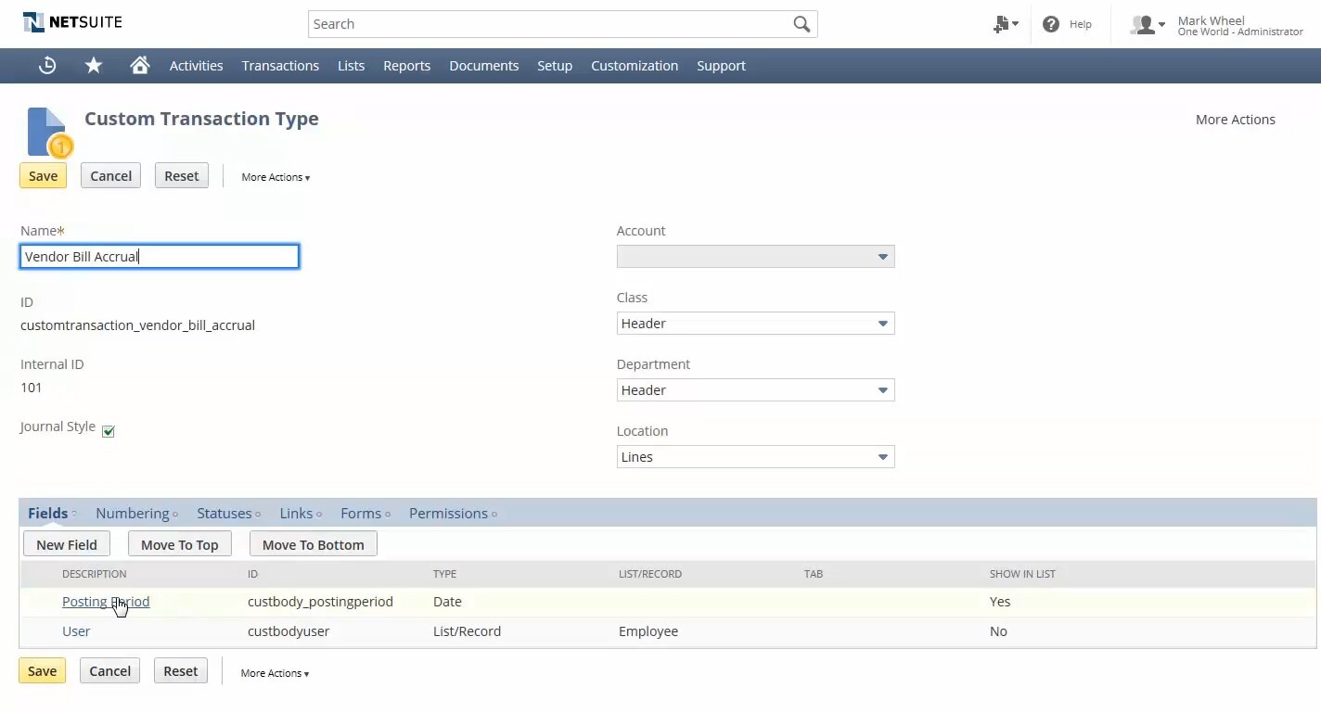
Task: Uncheck the Journal Style checkbox
Action: [x=108, y=431]
